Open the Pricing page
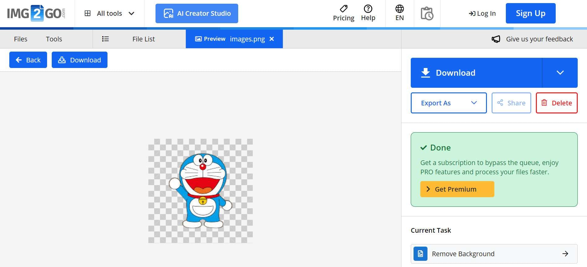 click(344, 13)
